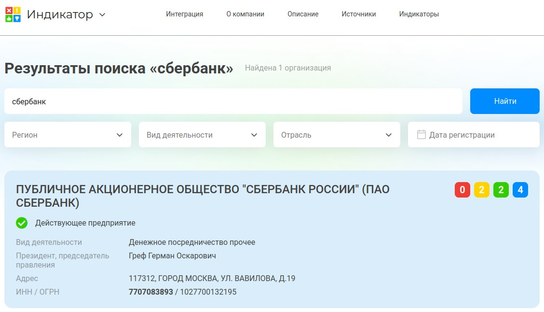Open the Регион dropdown filter
This screenshot has width=544, height=312.
tap(68, 134)
